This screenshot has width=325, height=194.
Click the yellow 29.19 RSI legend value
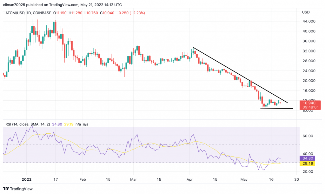click(x=69, y=124)
